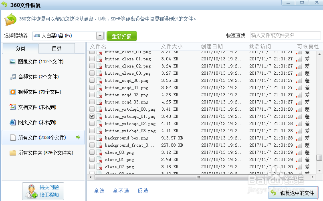Viewport: 323px width, 201px height.
Task: Check the box for close_00.png
Action: [92, 152]
